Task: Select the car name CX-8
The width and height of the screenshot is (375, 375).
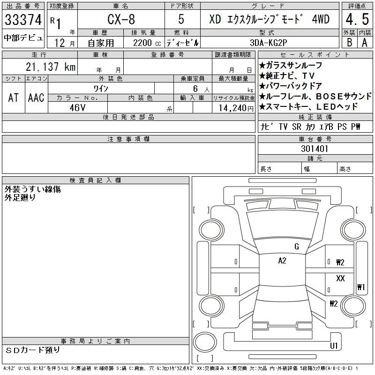Action: (x=121, y=19)
